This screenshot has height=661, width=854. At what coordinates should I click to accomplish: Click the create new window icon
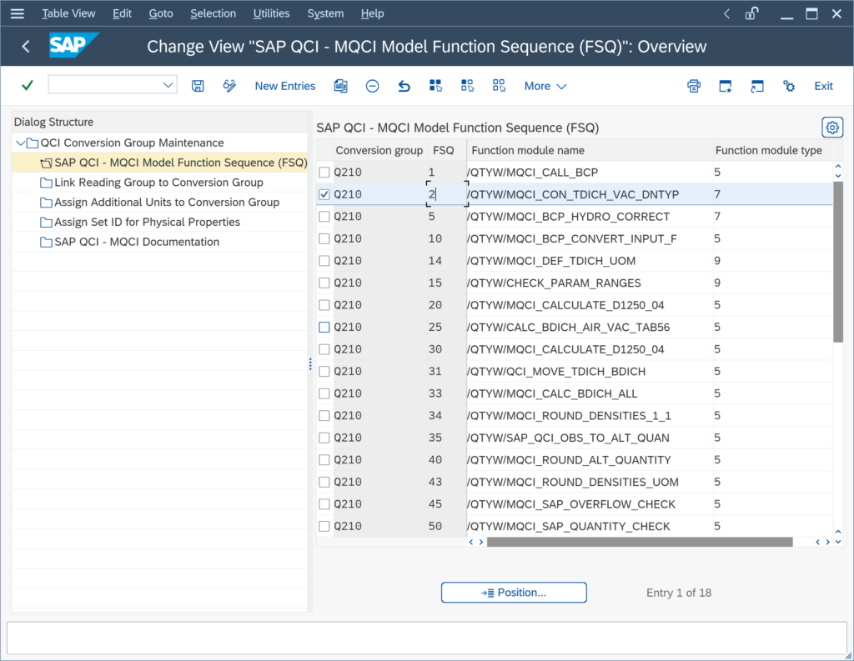click(726, 86)
